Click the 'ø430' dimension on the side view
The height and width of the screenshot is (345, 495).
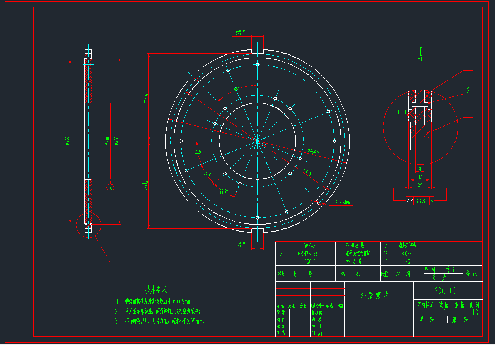tap(67, 141)
